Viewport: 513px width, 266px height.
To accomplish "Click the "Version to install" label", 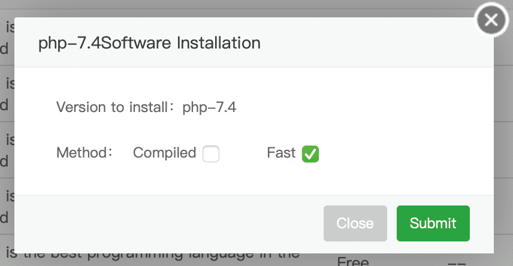I will tap(111, 107).
